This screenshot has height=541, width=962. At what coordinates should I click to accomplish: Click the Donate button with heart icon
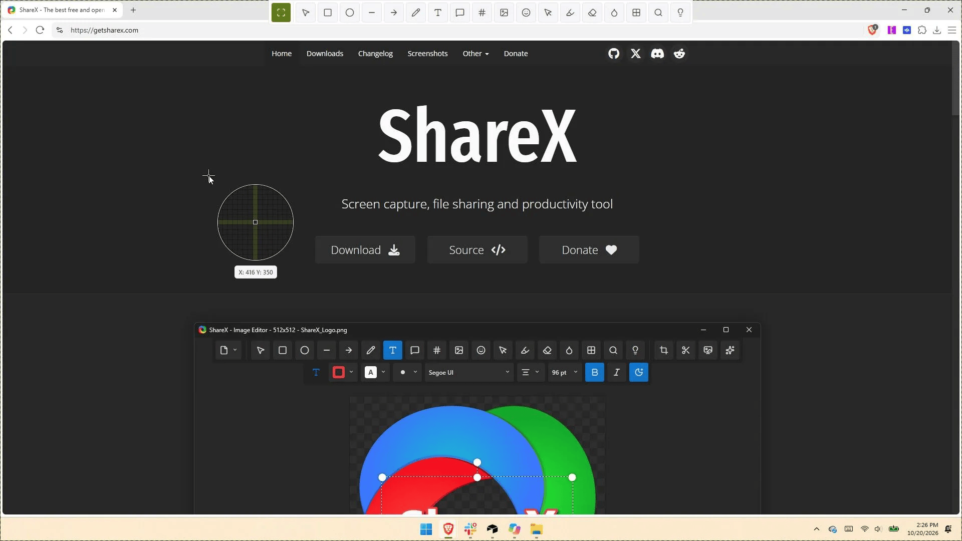click(x=589, y=250)
